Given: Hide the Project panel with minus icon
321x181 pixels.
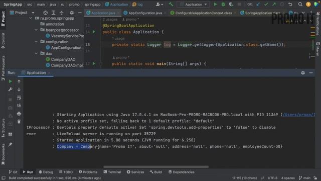Looking at the screenshot, I should tap(80, 13).
